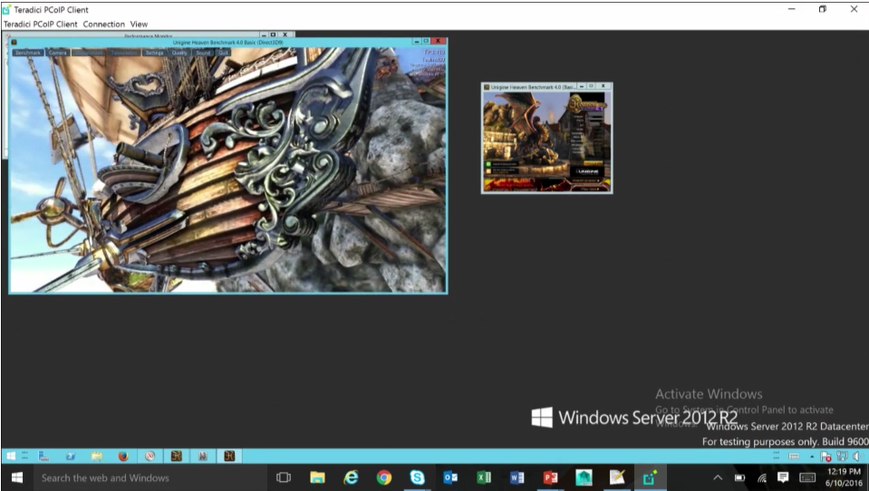Launch Google Chrome from the local taskbar
Image resolution: width=869 pixels, height=491 pixels.
(384, 477)
